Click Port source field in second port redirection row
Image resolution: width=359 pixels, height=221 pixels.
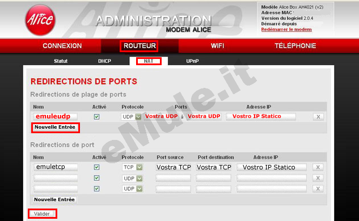[x=174, y=178]
